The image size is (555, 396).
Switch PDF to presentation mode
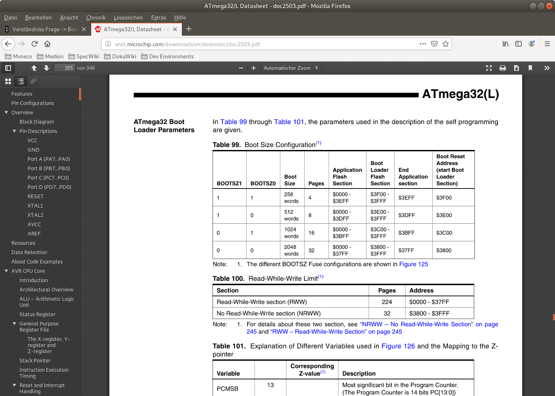(x=489, y=68)
